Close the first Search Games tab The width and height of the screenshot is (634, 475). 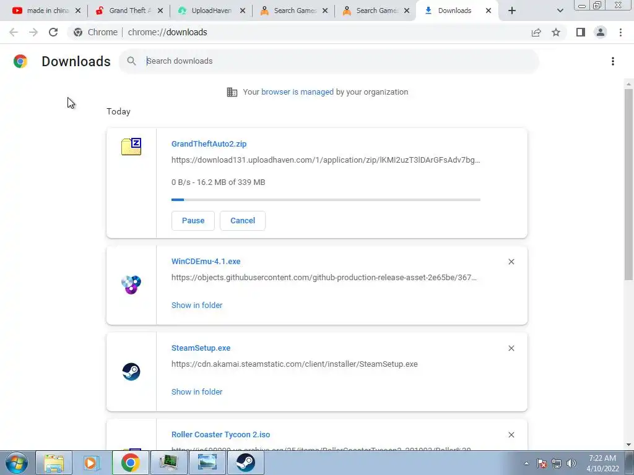pos(325,11)
